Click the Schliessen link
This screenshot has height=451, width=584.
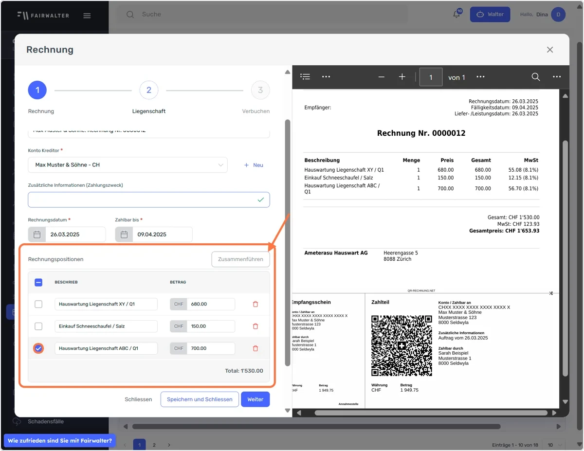[x=138, y=399]
